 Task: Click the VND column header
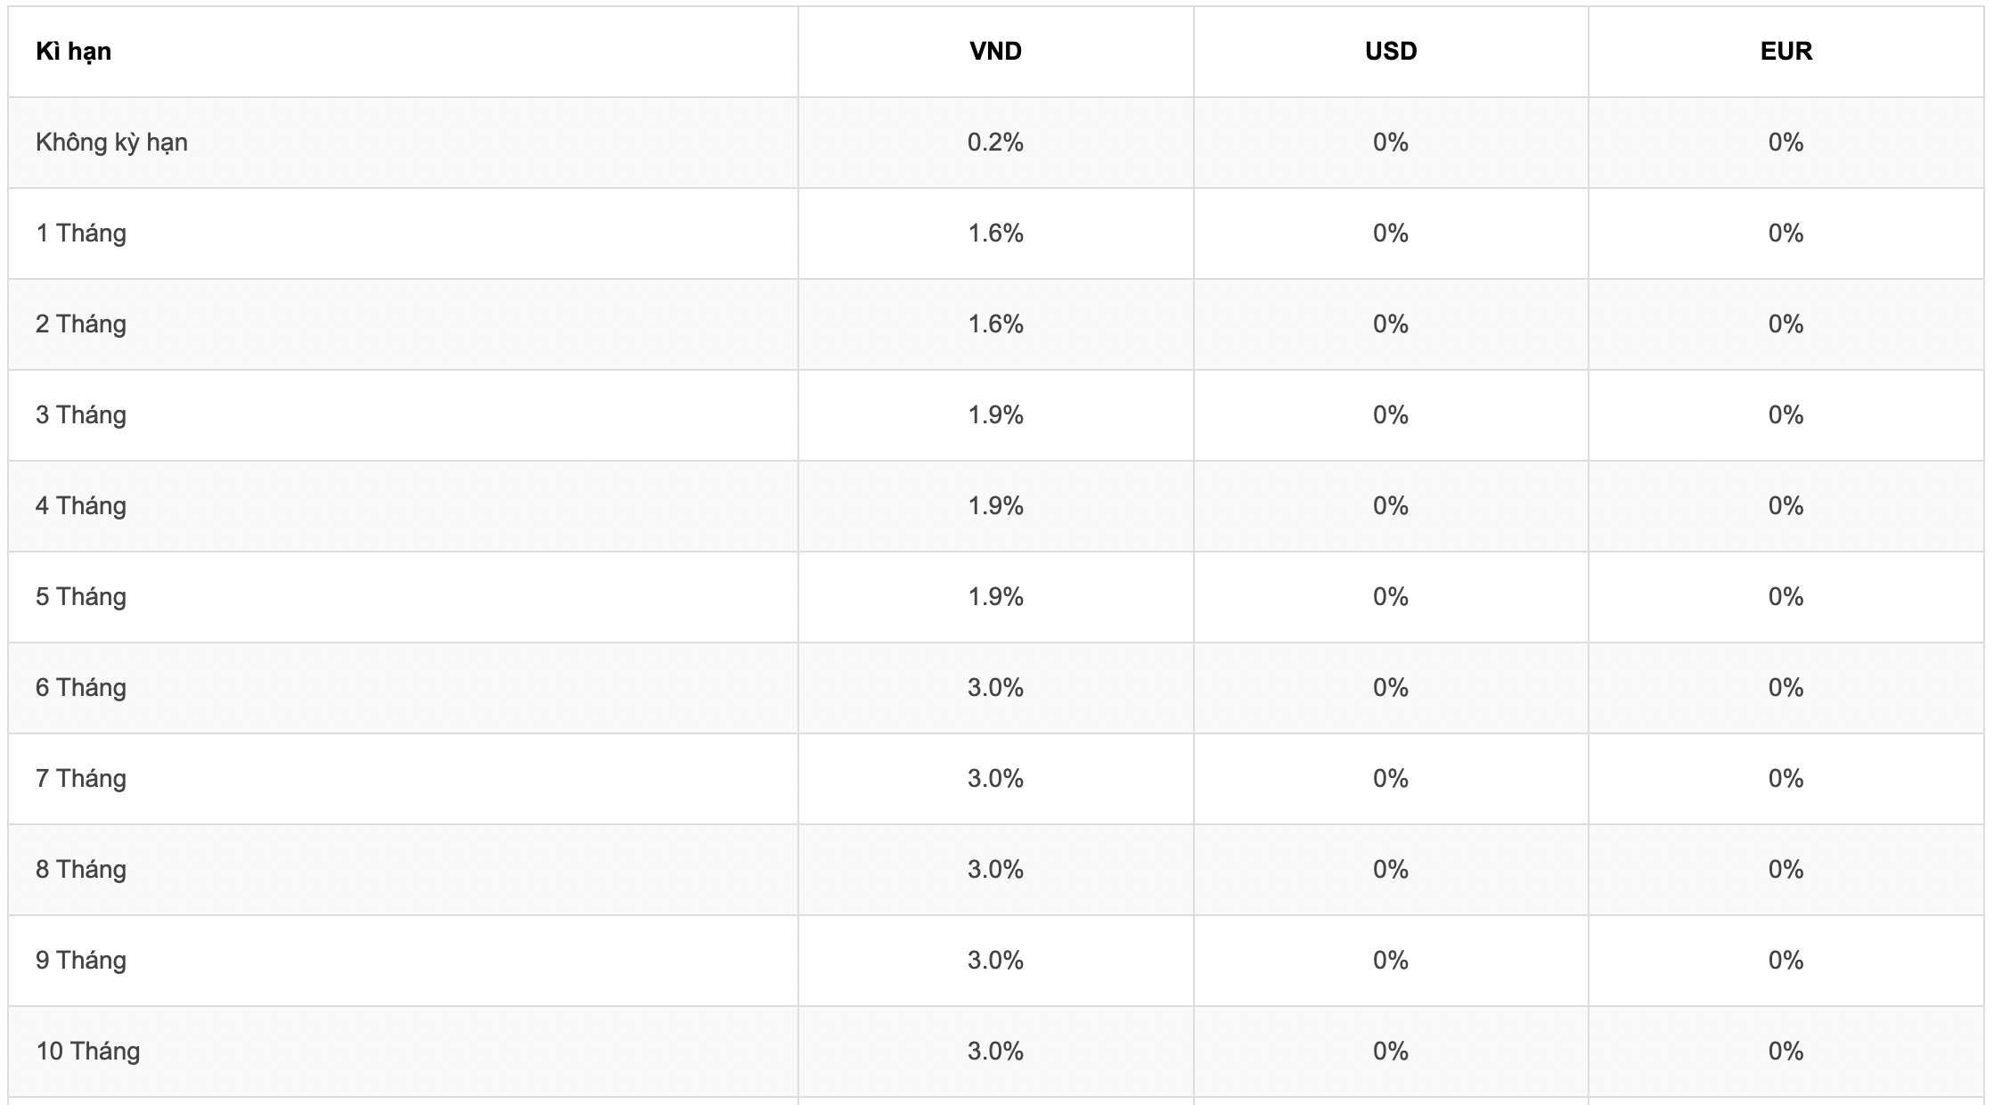(x=995, y=52)
